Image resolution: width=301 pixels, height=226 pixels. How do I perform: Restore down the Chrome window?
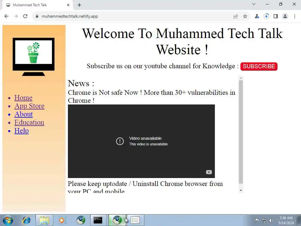tap(281, 4)
